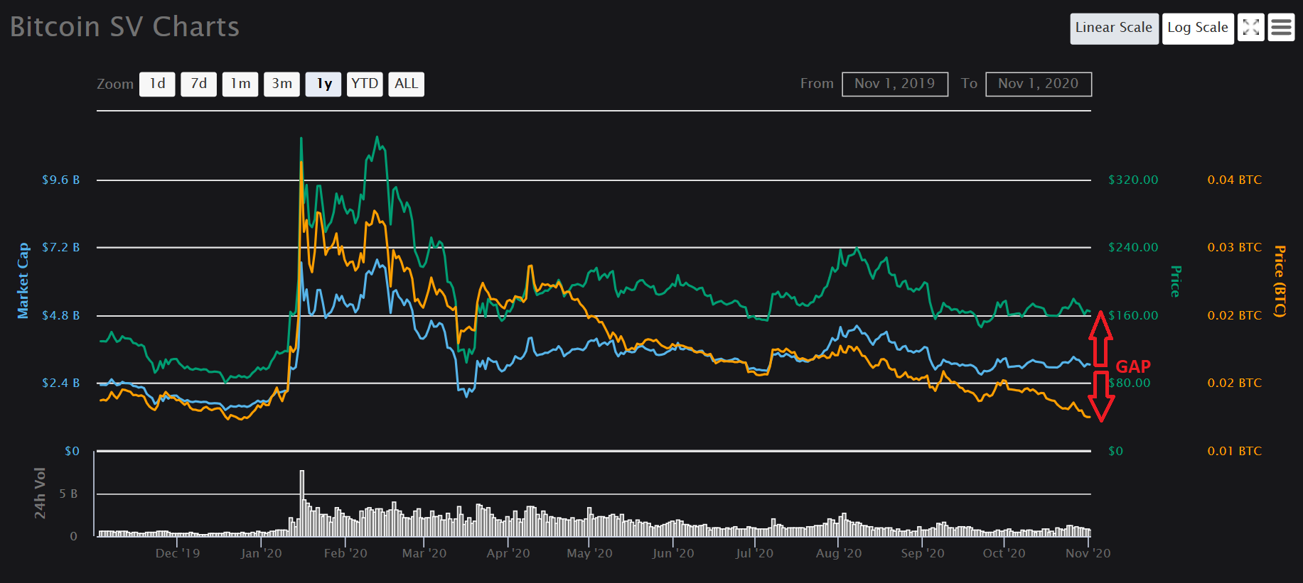Click the Dec '19 timeline label
This screenshot has height=583, width=1303.
tap(178, 553)
